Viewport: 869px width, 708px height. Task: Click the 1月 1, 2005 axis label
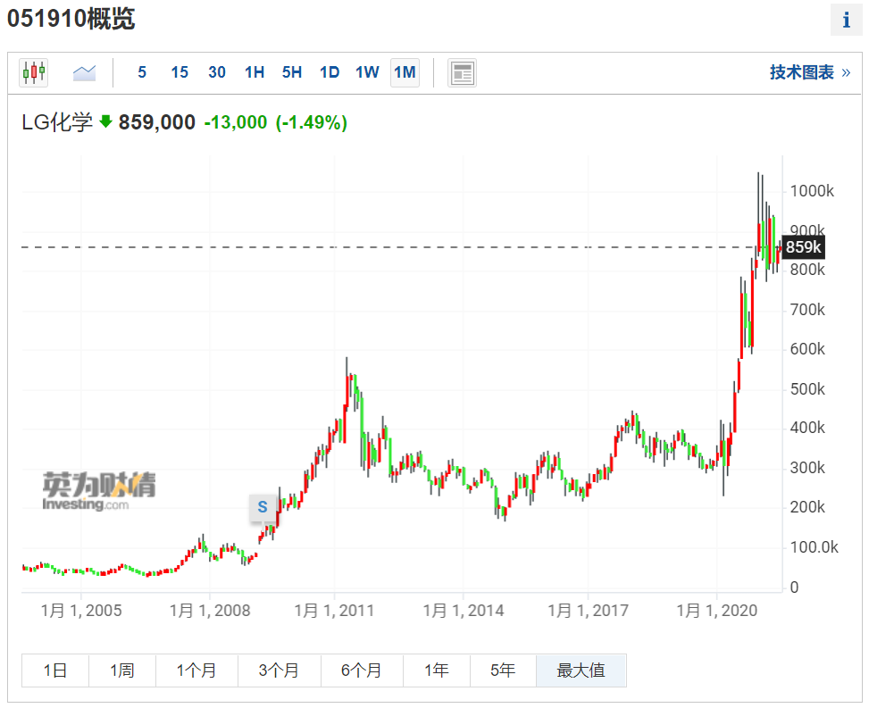click(81, 611)
